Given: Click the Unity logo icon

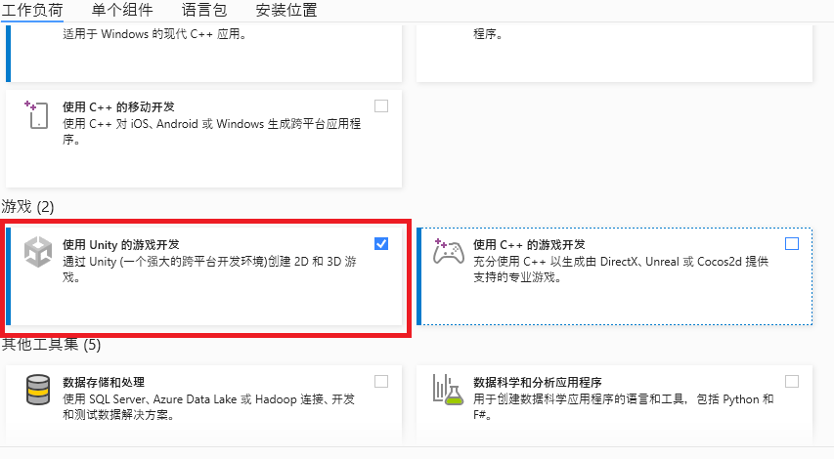Looking at the screenshot, I should [x=39, y=252].
